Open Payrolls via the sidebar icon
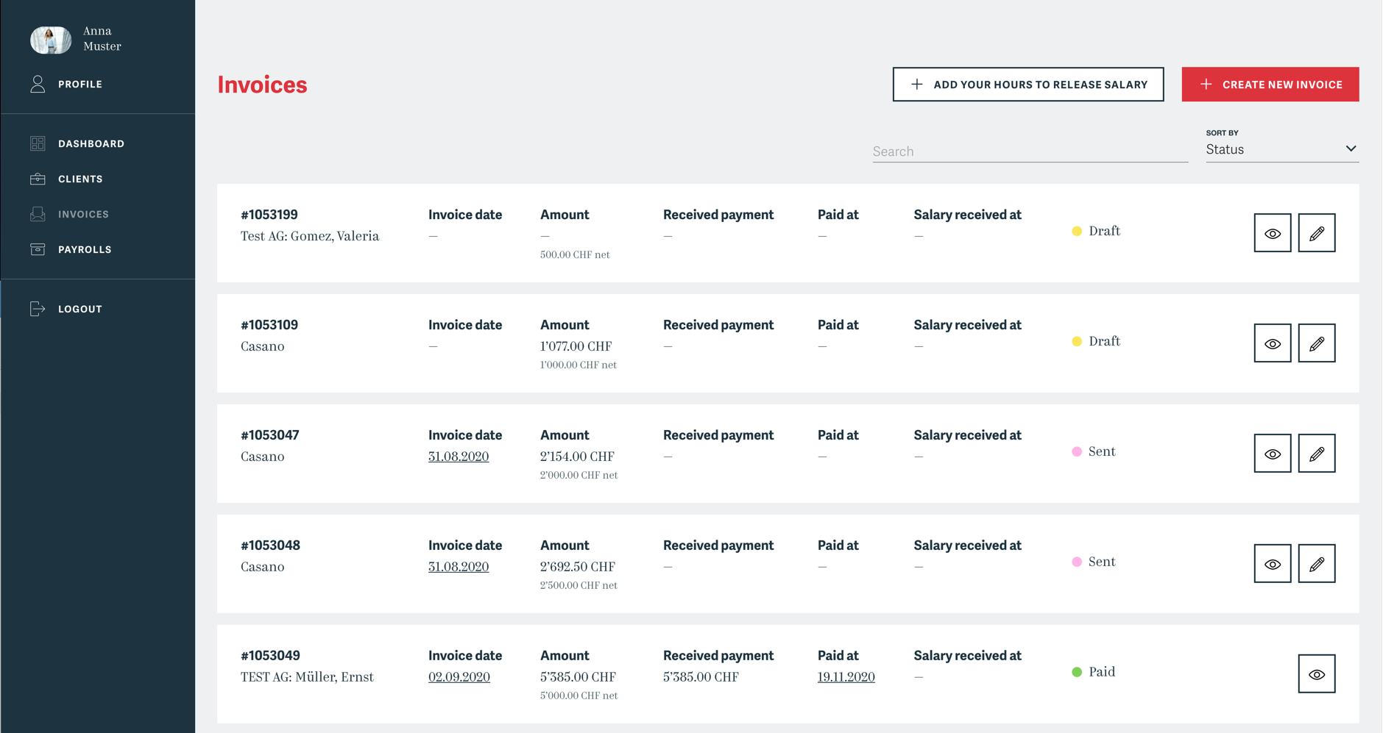Screen dimensions: 1383x733 (38, 249)
